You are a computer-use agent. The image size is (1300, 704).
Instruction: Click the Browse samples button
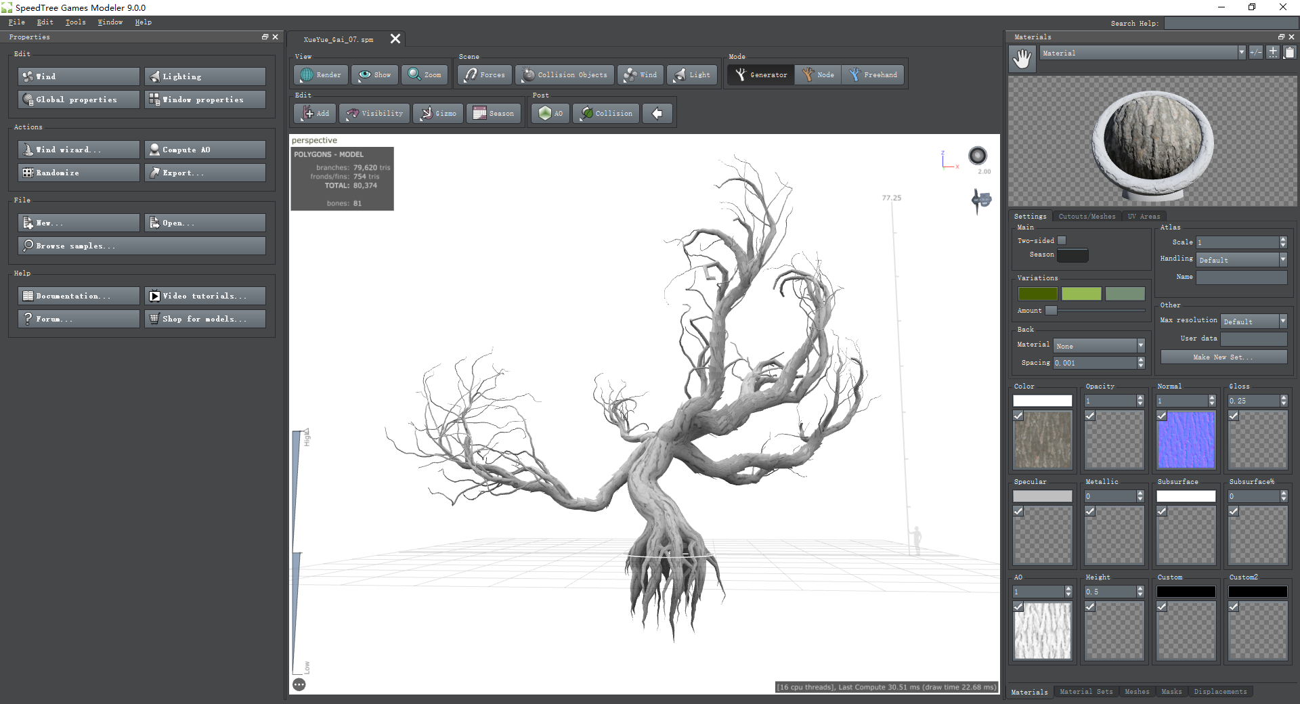[142, 246]
